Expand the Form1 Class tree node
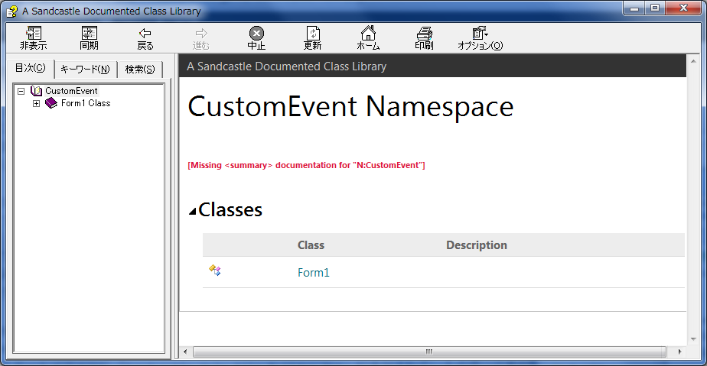The image size is (707, 366). click(x=36, y=103)
